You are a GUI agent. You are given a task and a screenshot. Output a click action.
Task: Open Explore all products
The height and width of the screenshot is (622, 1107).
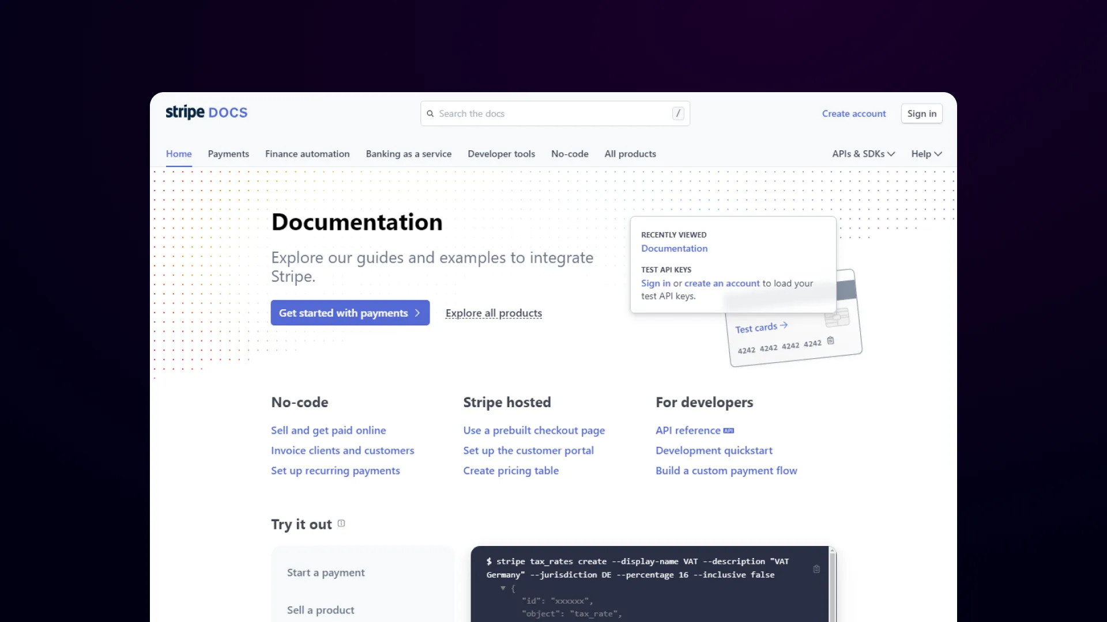(493, 313)
